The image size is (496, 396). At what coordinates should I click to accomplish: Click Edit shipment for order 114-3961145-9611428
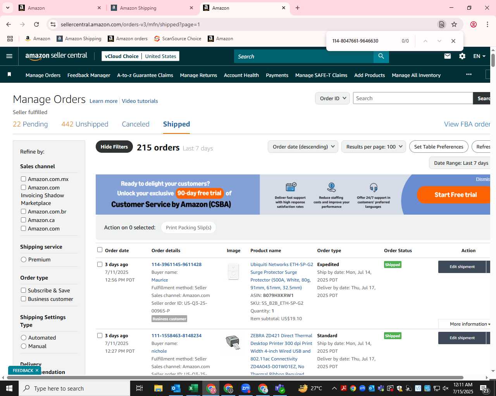point(462,266)
